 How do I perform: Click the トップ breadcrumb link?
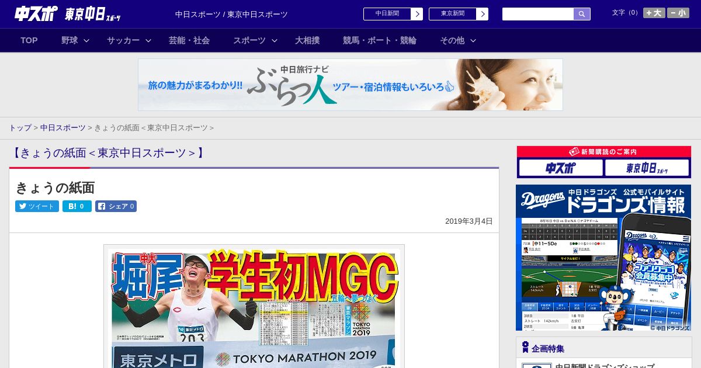(20, 128)
